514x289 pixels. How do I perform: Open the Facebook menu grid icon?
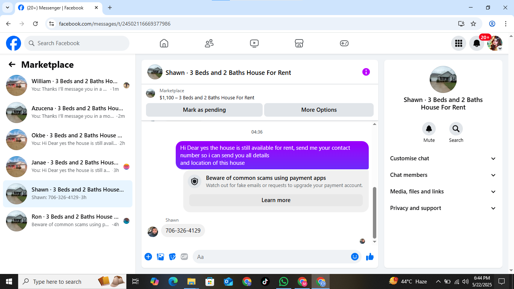459,43
